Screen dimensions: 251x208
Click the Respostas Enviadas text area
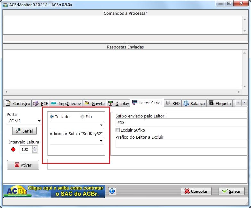[123, 70]
